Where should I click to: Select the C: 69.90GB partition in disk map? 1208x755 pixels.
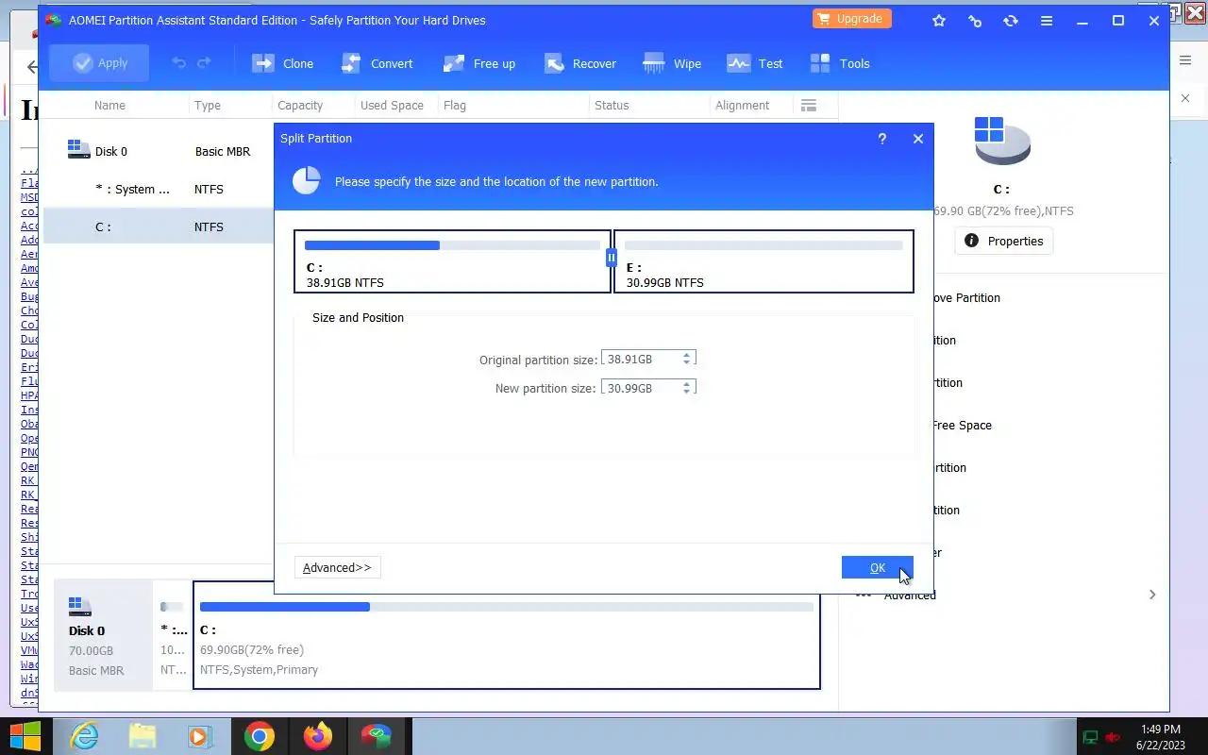[507, 635]
